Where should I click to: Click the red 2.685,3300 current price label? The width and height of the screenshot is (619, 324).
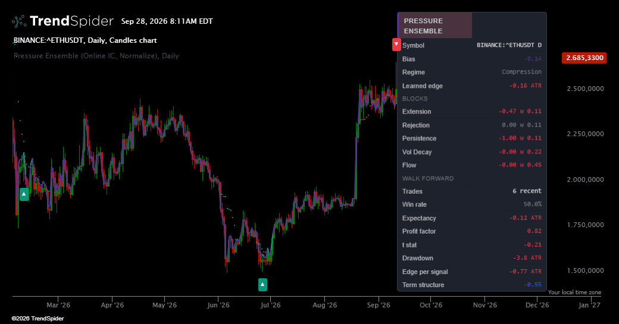[584, 58]
